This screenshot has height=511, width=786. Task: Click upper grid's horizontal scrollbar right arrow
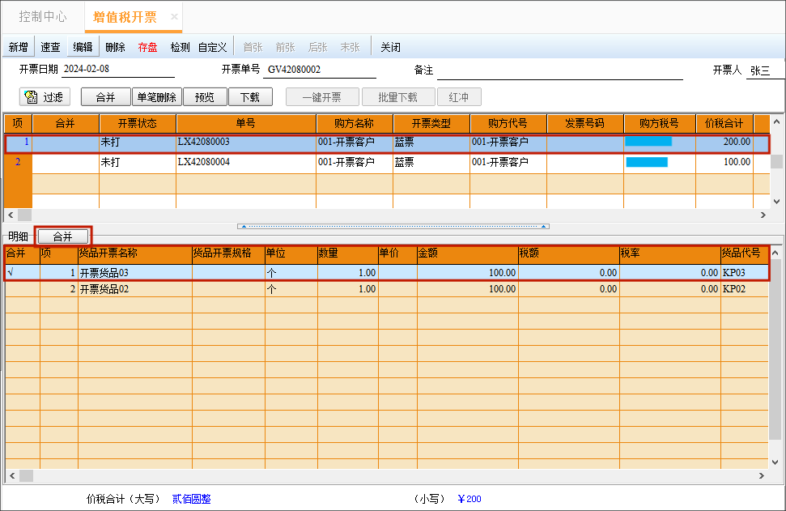[x=763, y=215]
